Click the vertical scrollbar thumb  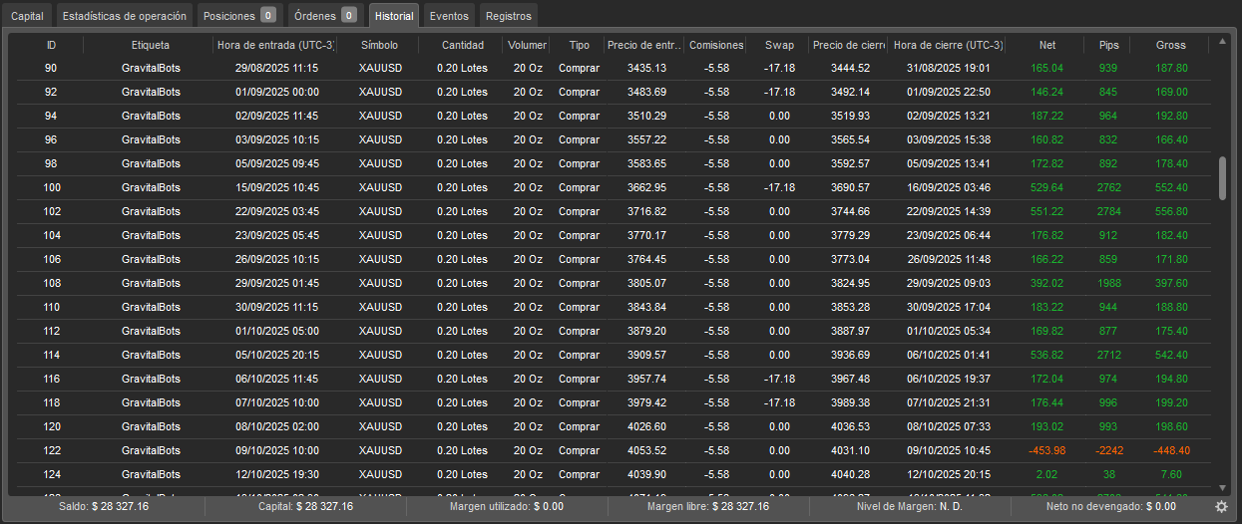click(1223, 178)
